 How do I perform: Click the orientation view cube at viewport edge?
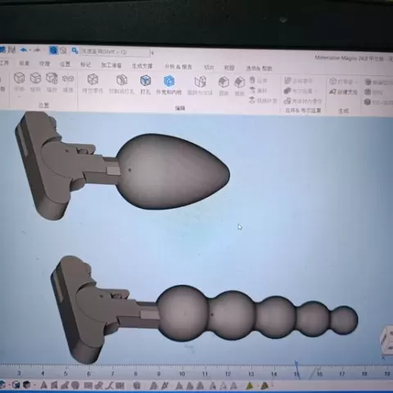tap(386, 340)
